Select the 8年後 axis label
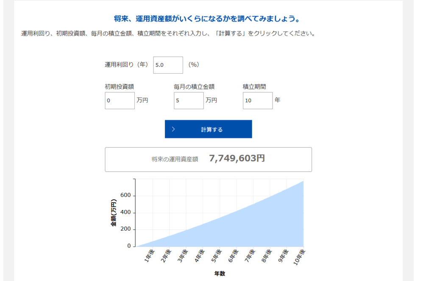The height and width of the screenshot is (281, 434). click(267, 256)
